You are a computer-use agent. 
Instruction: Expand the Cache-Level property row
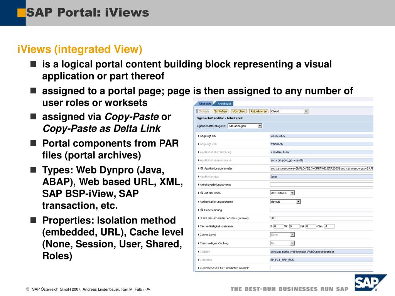[x=199, y=235]
